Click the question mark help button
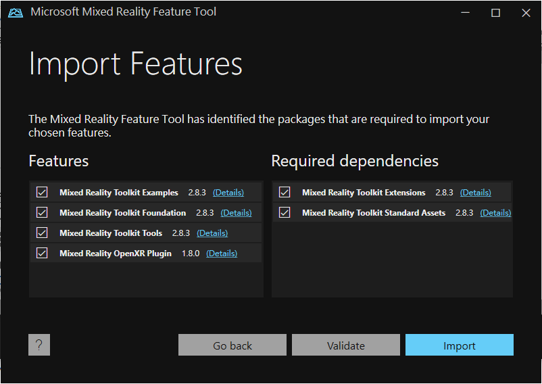 (39, 345)
